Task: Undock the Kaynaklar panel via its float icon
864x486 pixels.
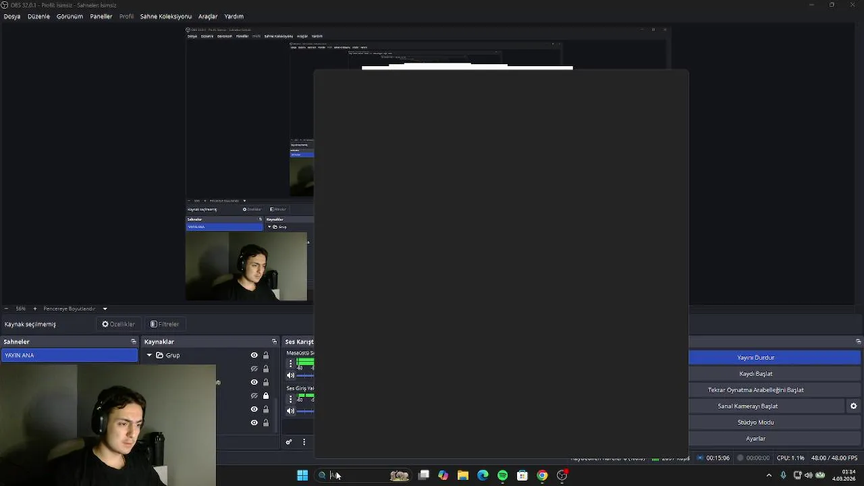Action: click(x=274, y=342)
